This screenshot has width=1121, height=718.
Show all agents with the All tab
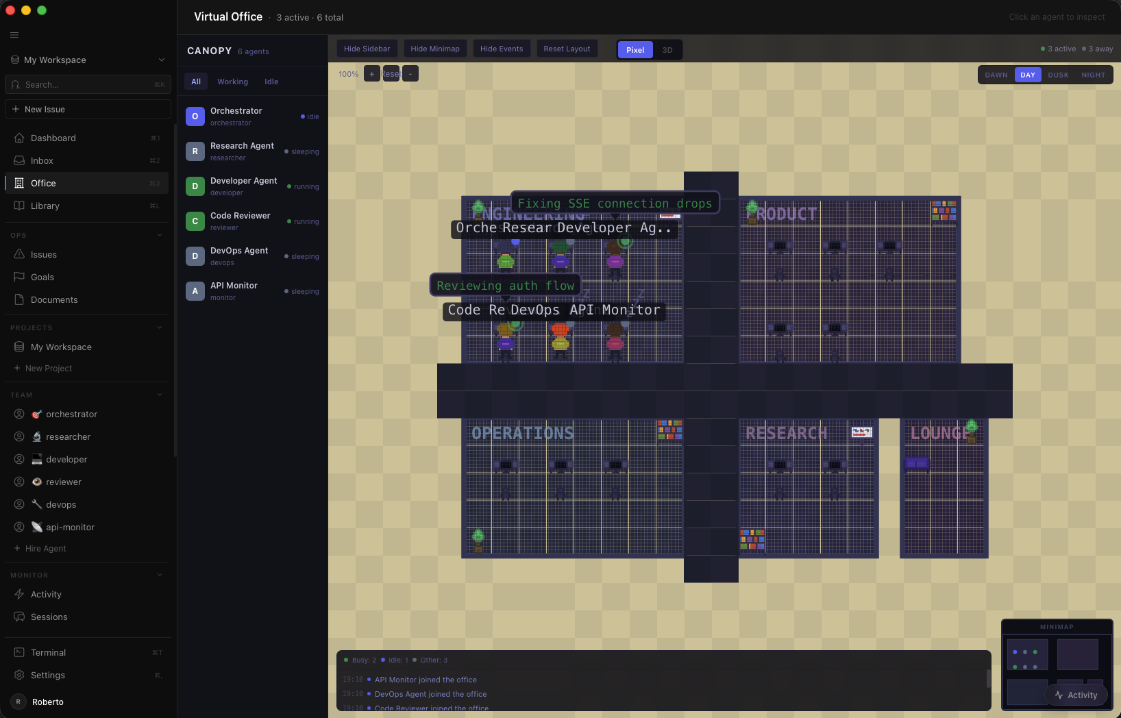click(x=196, y=82)
